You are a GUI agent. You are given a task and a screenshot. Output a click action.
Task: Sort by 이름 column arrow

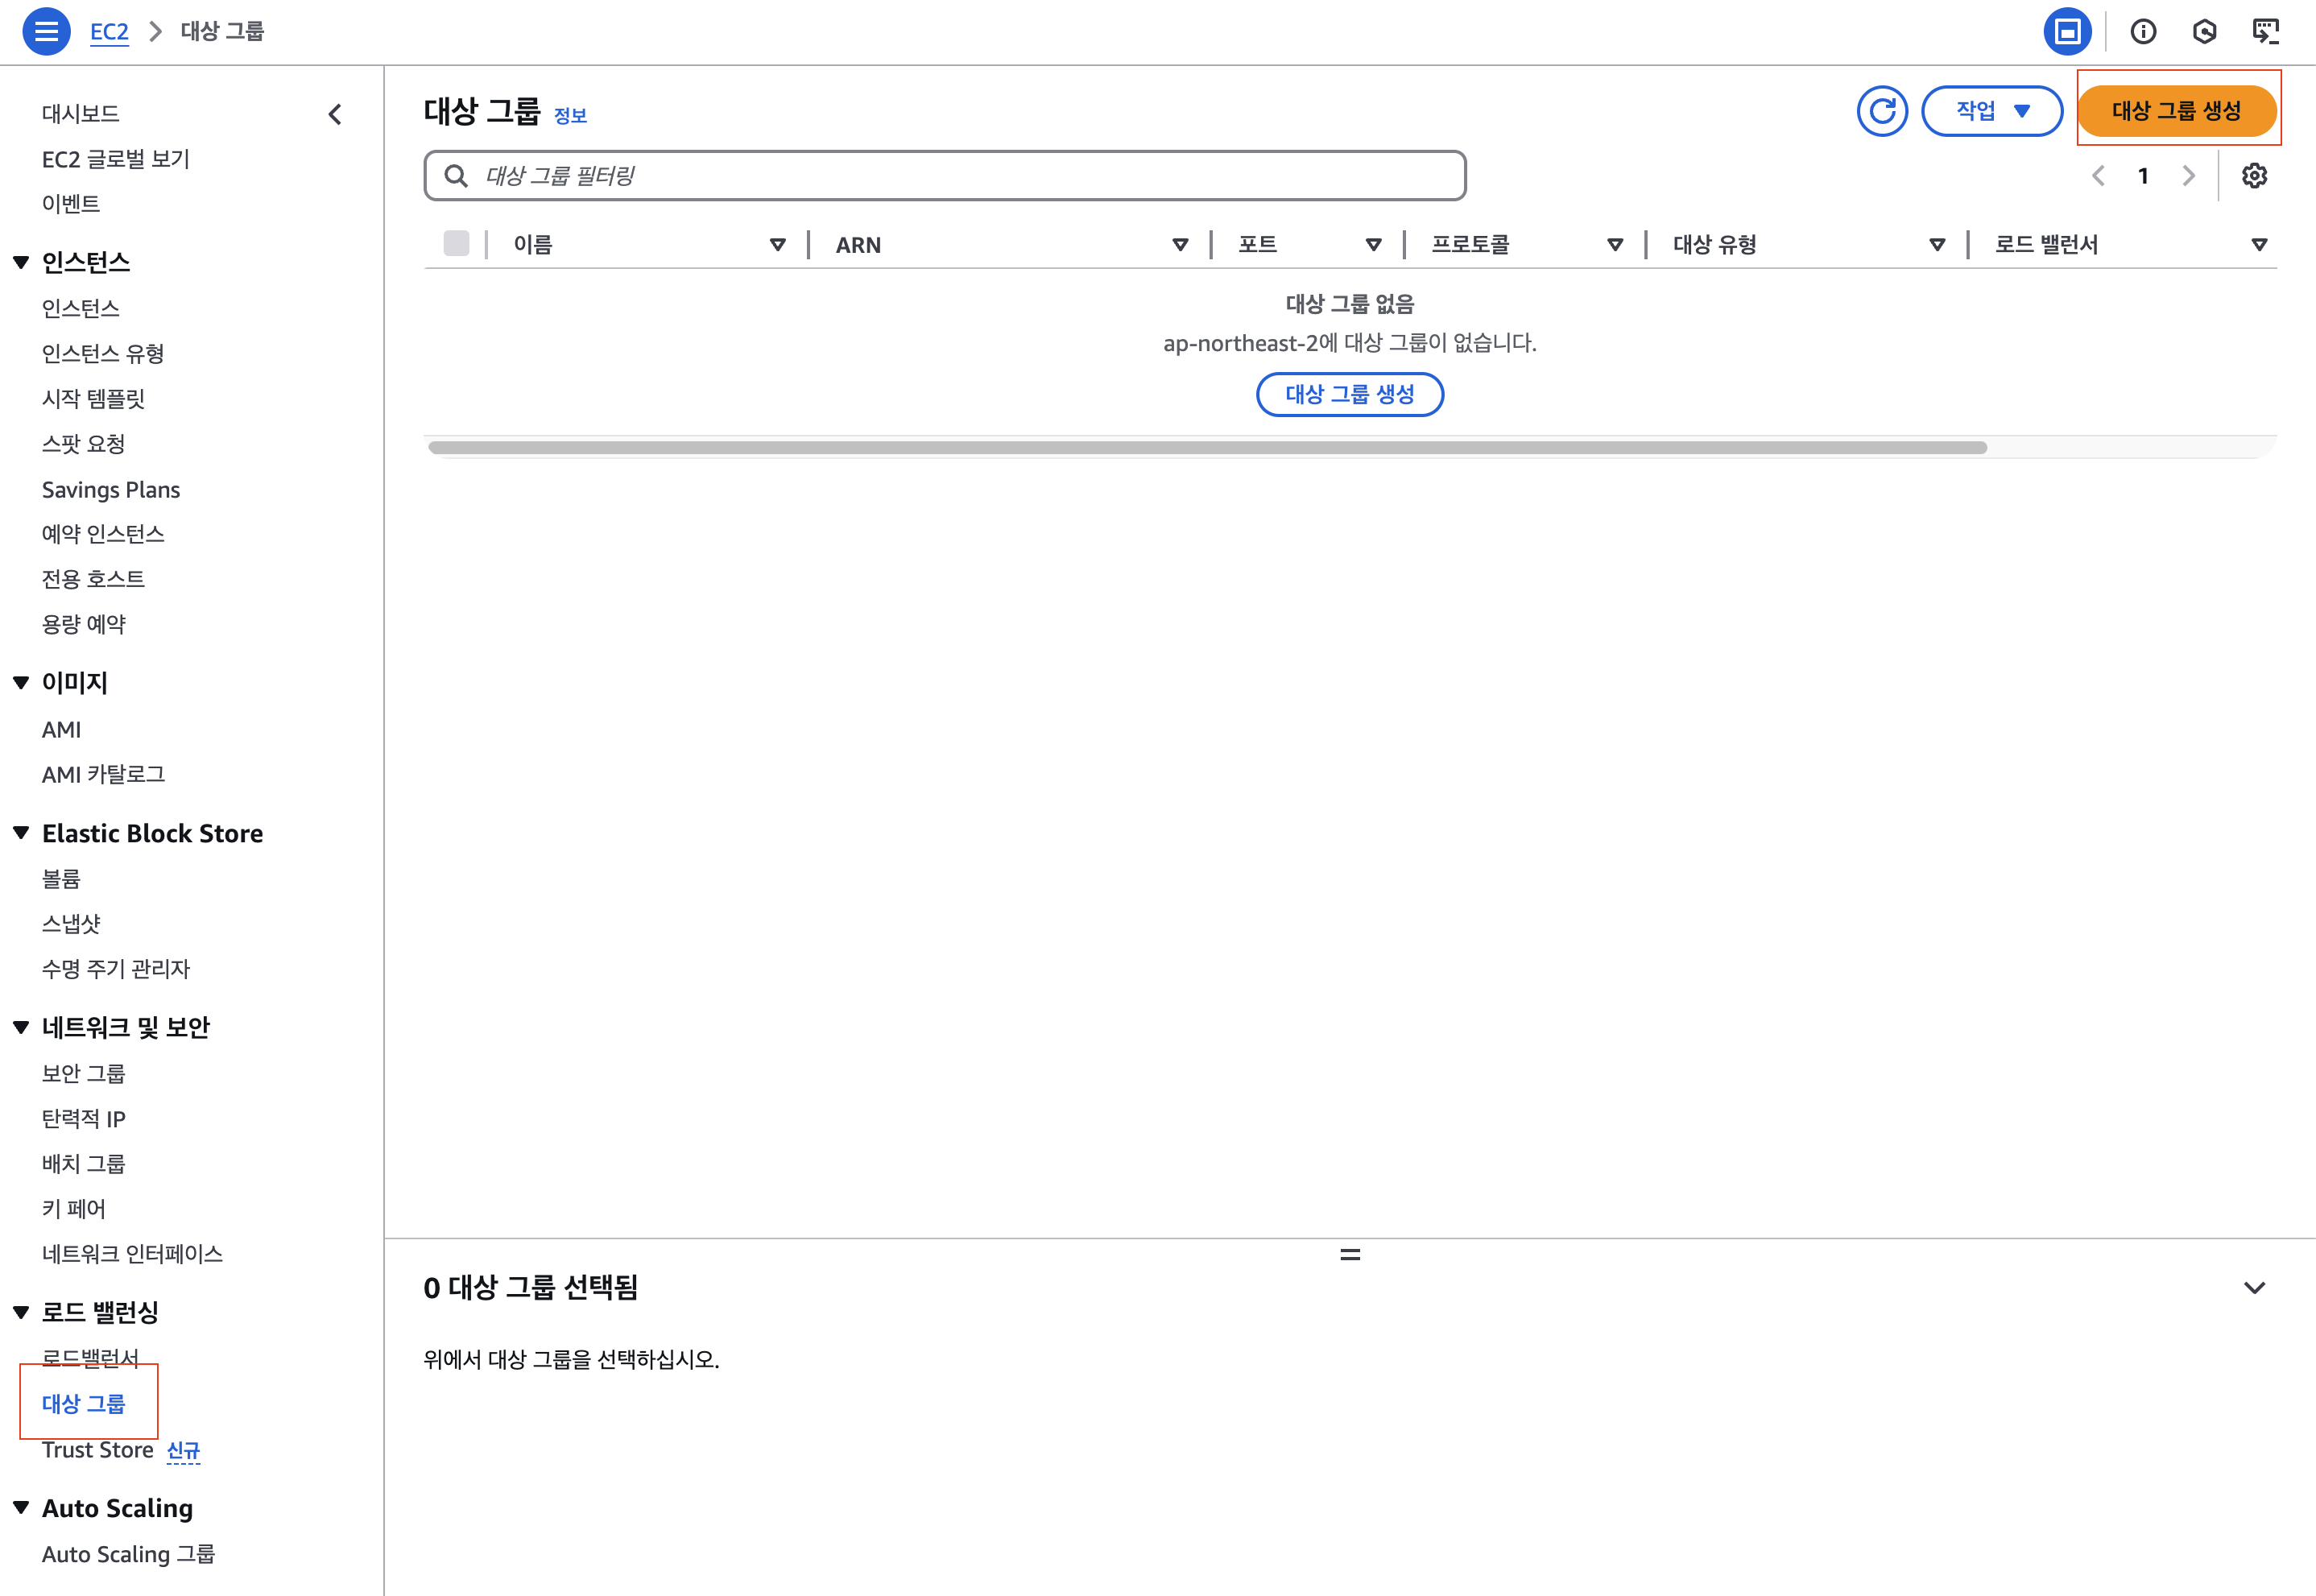(777, 245)
